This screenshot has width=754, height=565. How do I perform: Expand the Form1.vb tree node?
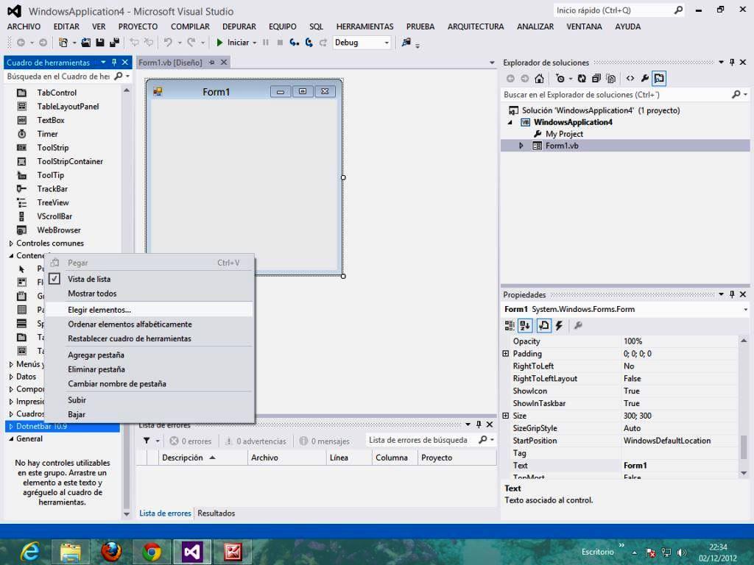pos(523,145)
